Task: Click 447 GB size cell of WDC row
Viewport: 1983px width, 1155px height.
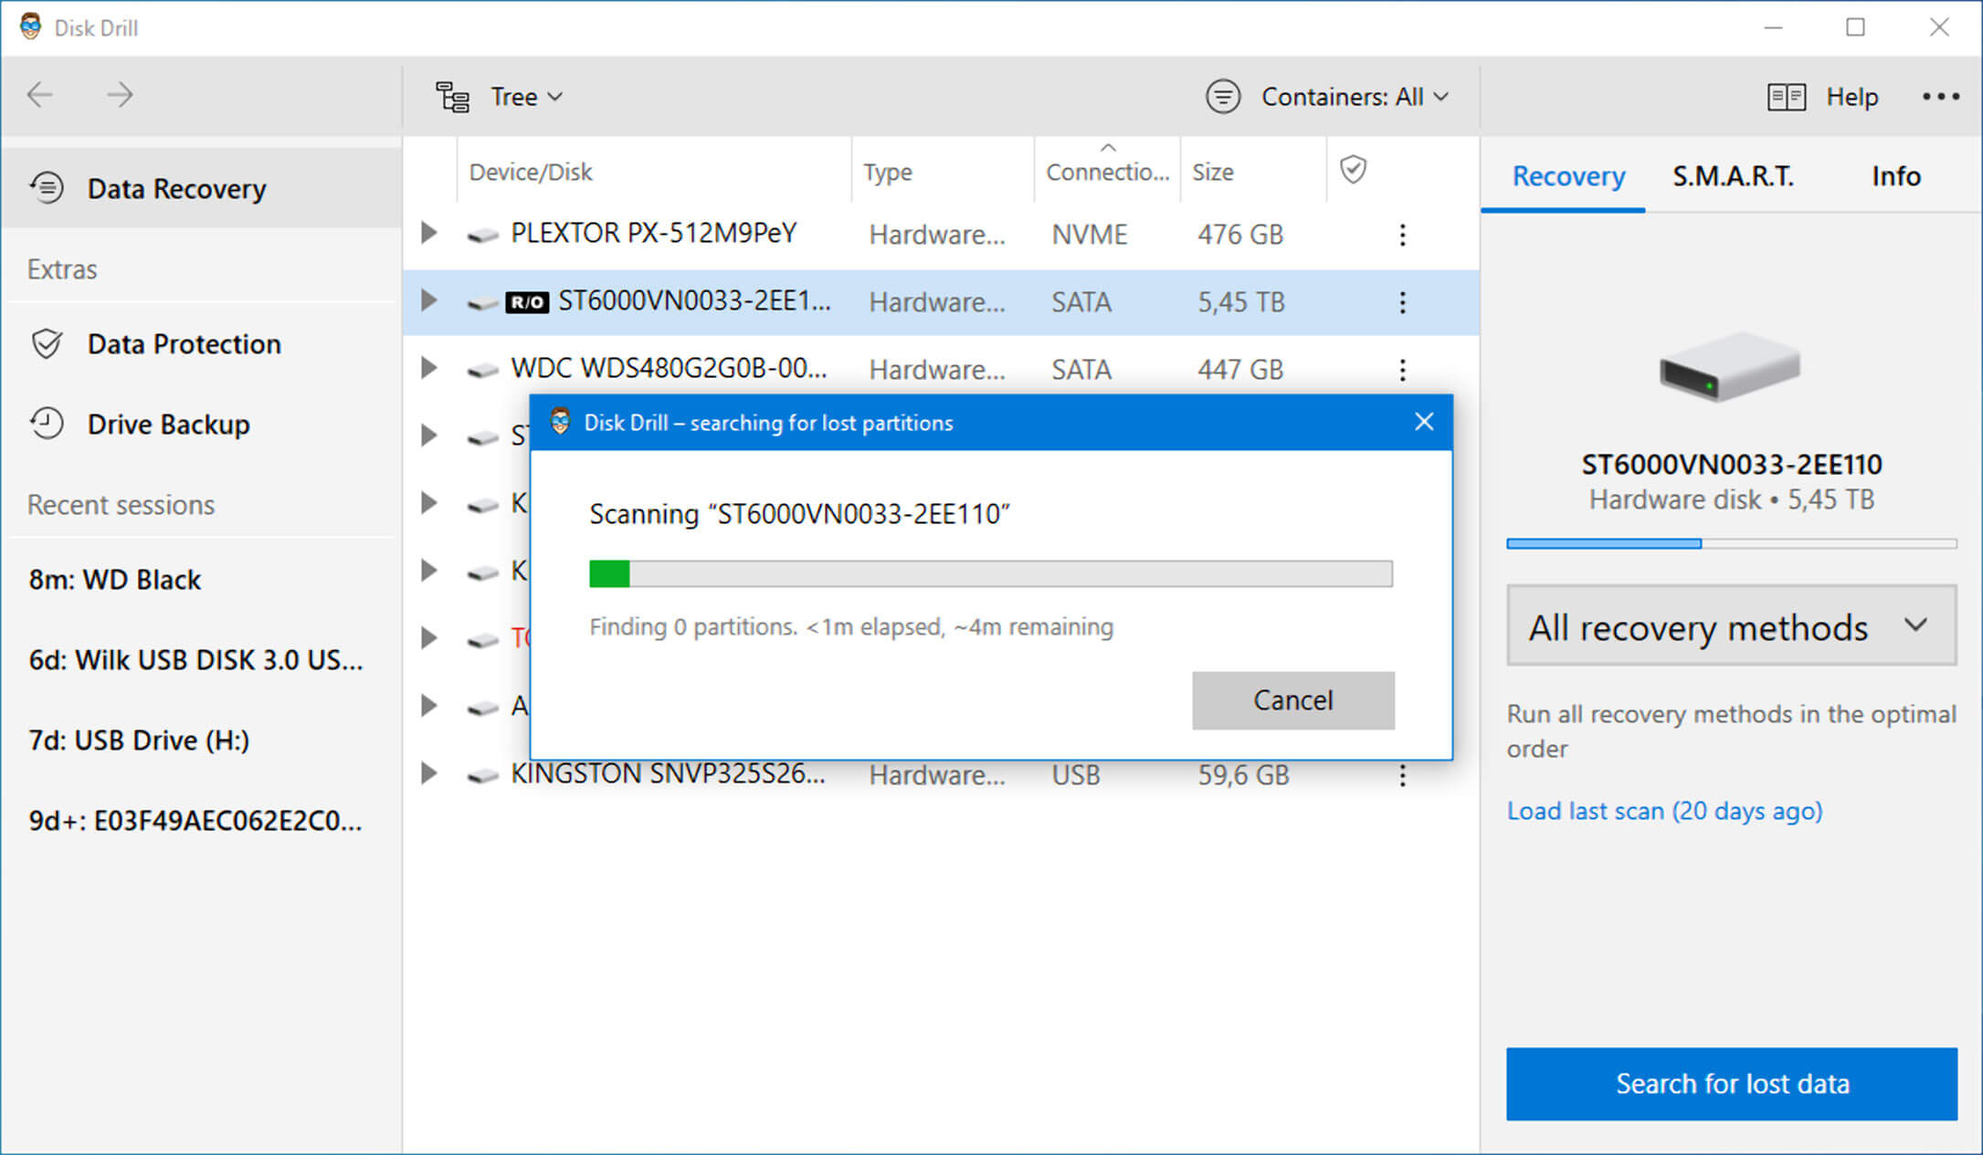Action: click(x=1239, y=370)
